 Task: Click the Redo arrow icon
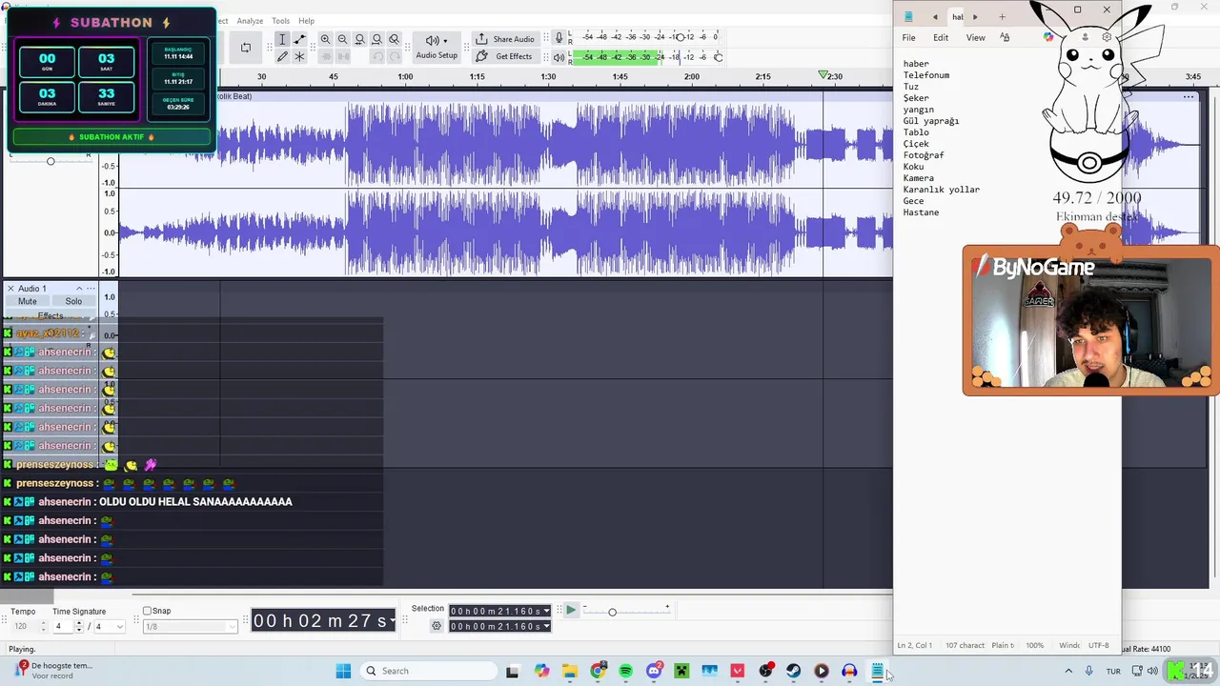[394, 56]
